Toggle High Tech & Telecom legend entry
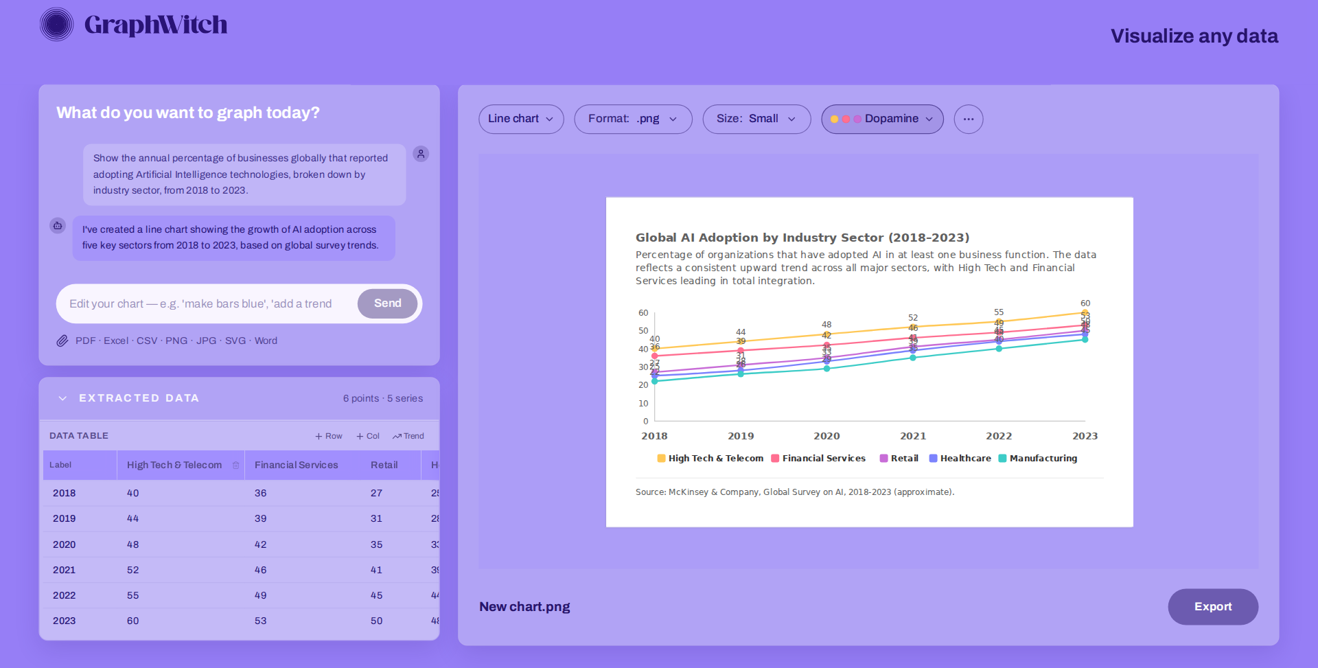This screenshot has height=668, width=1318. pos(710,459)
